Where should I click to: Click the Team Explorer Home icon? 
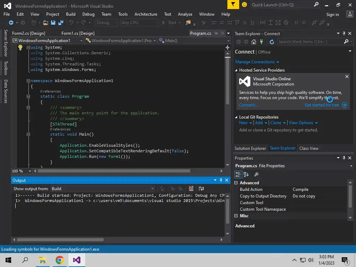(254, 42)
